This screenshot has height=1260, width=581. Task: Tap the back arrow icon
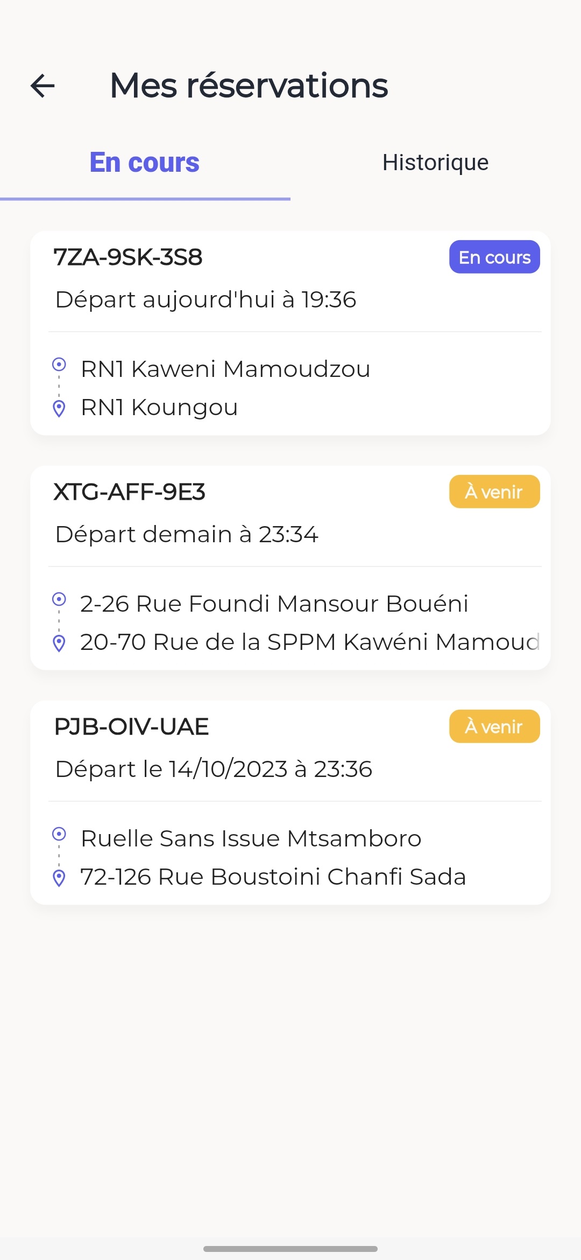point(43,86)
